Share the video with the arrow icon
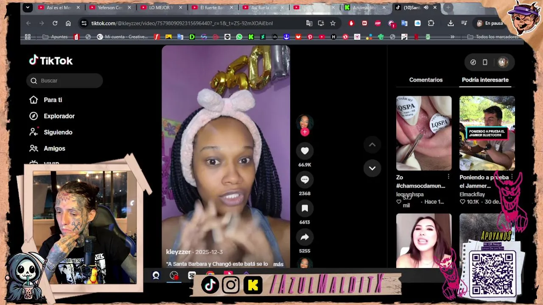Viewport: 543px width, 305px height. (305, 237)
